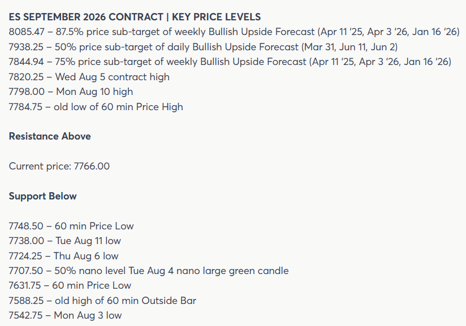
Task: Click the date list after the 8085.47 forecast
Action: tap(389, 32)
